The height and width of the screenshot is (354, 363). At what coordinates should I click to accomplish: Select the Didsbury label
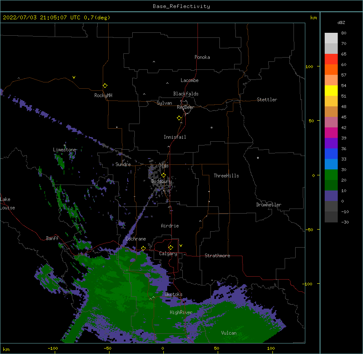coord(161,181)
